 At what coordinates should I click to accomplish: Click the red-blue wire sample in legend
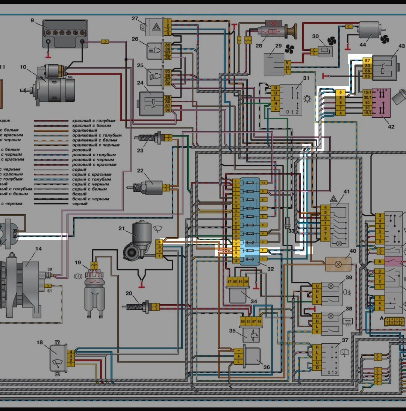point(51,121)
